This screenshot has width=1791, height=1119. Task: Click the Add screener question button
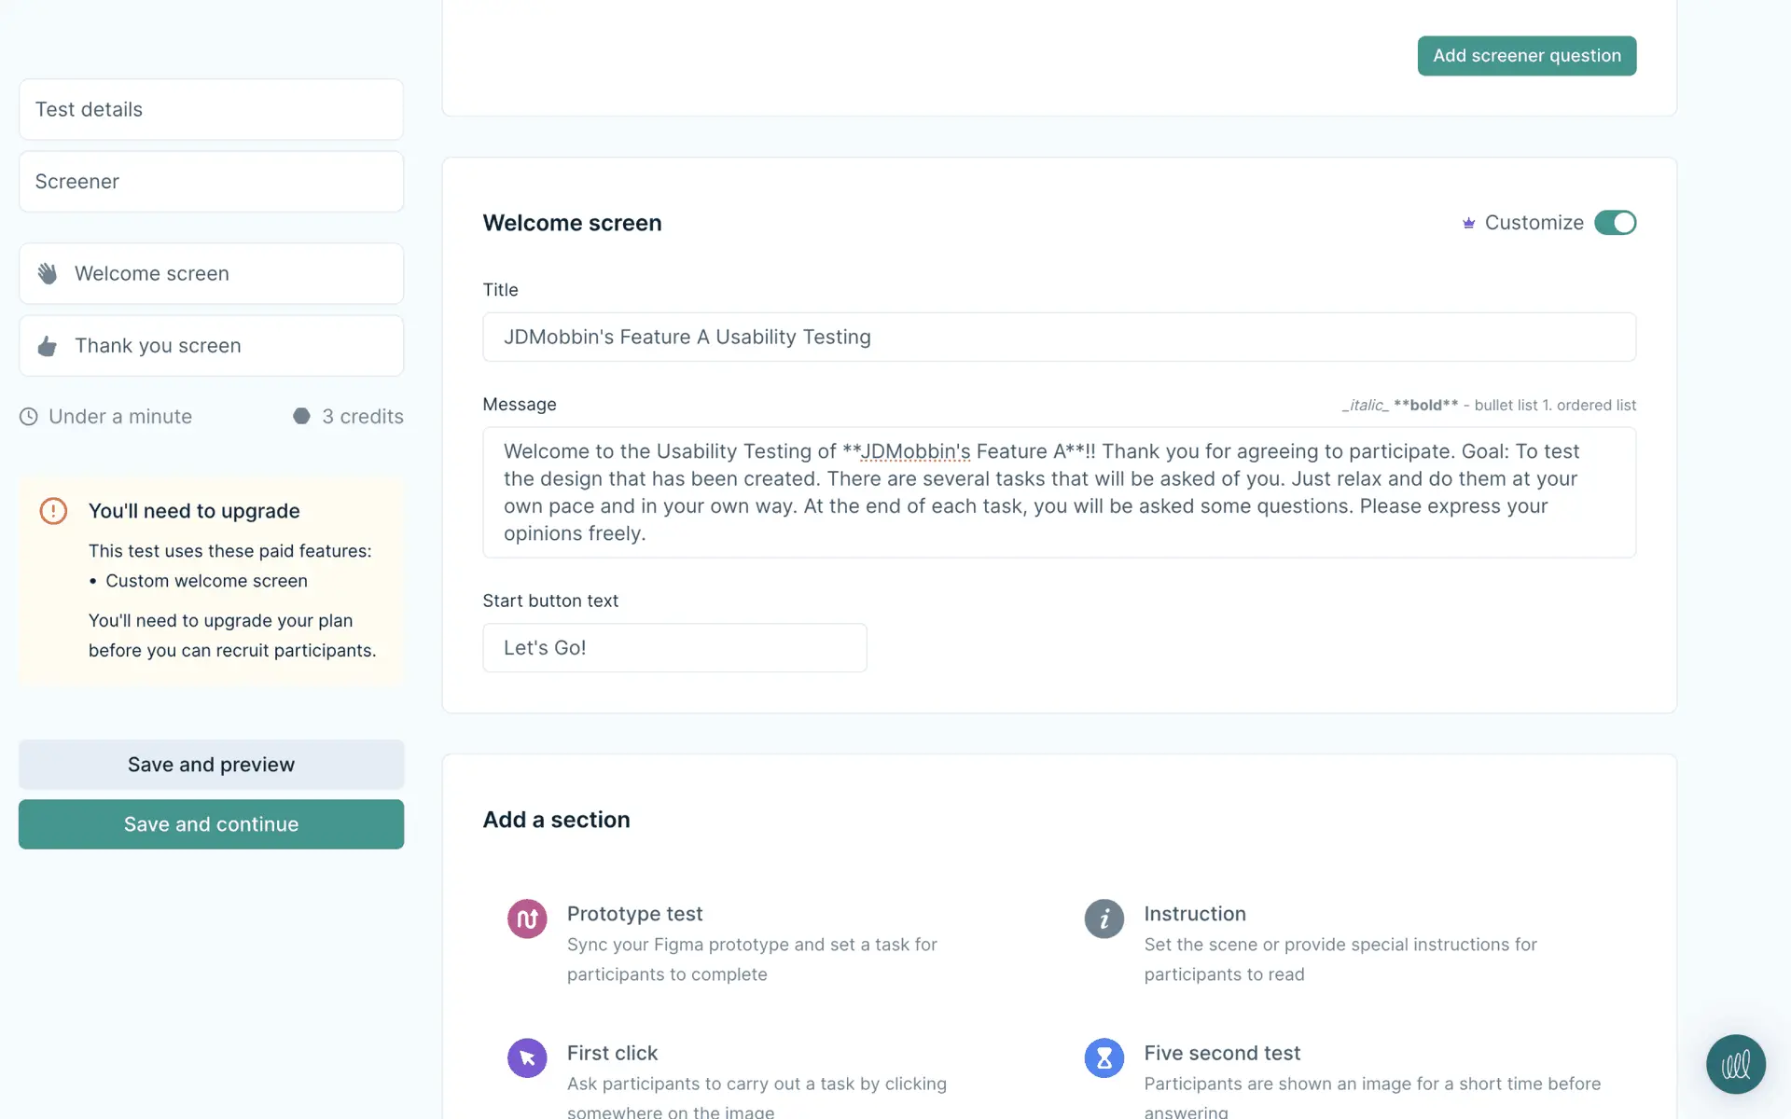1526,56
